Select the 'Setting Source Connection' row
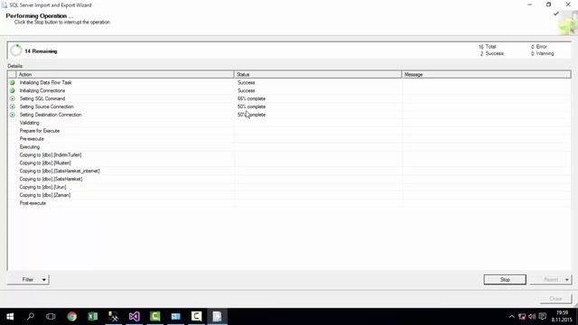Image resolution: width=578 pixels, height=325 pixels. coord(289,107)
